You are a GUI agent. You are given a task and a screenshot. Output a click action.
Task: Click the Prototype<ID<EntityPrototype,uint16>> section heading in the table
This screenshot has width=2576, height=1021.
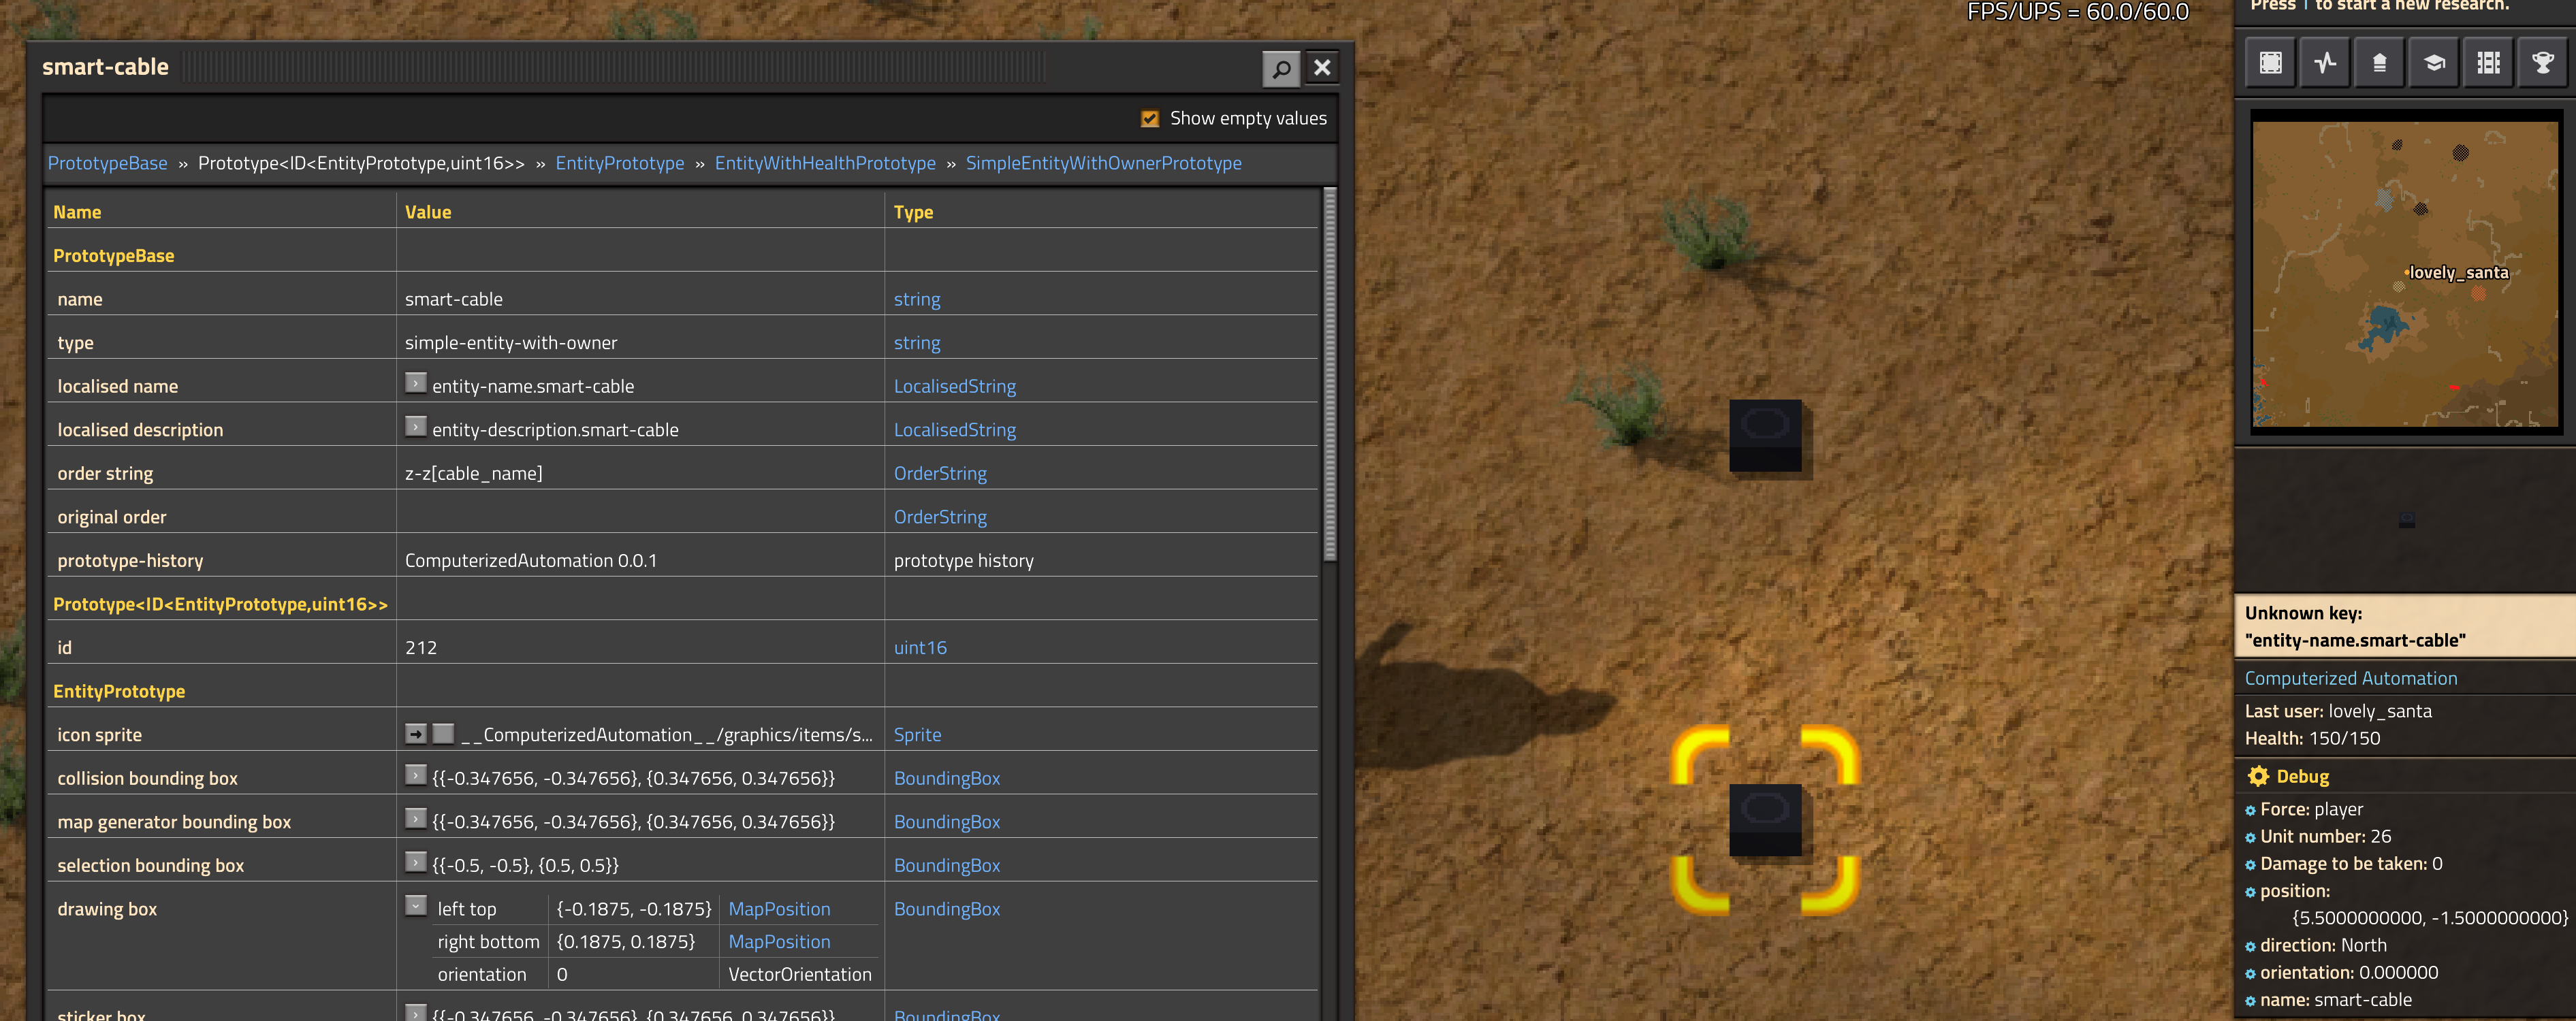tap(220, 604)
